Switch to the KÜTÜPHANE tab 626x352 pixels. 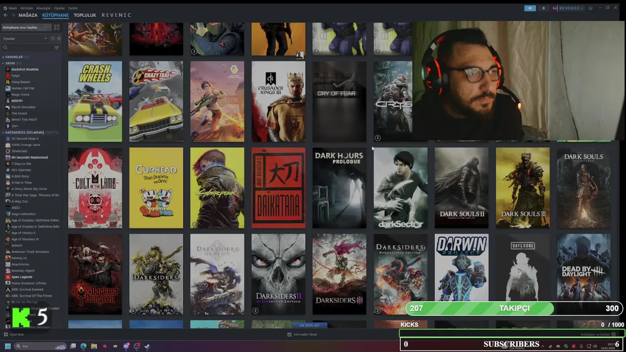click(55, 15)
